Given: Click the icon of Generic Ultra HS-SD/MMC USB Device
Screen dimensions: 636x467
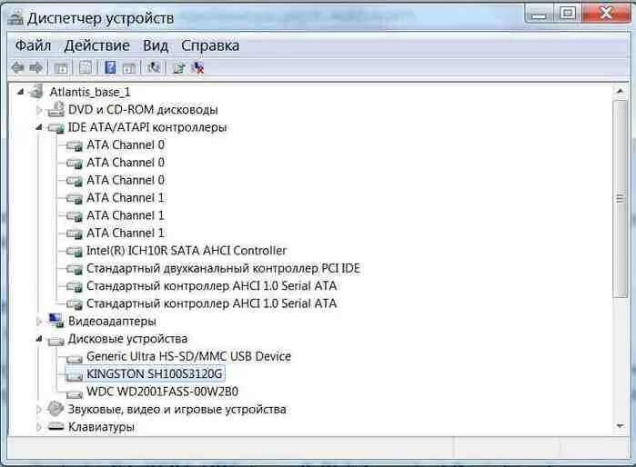Looking at the screenshot, I should click(75, 358).
